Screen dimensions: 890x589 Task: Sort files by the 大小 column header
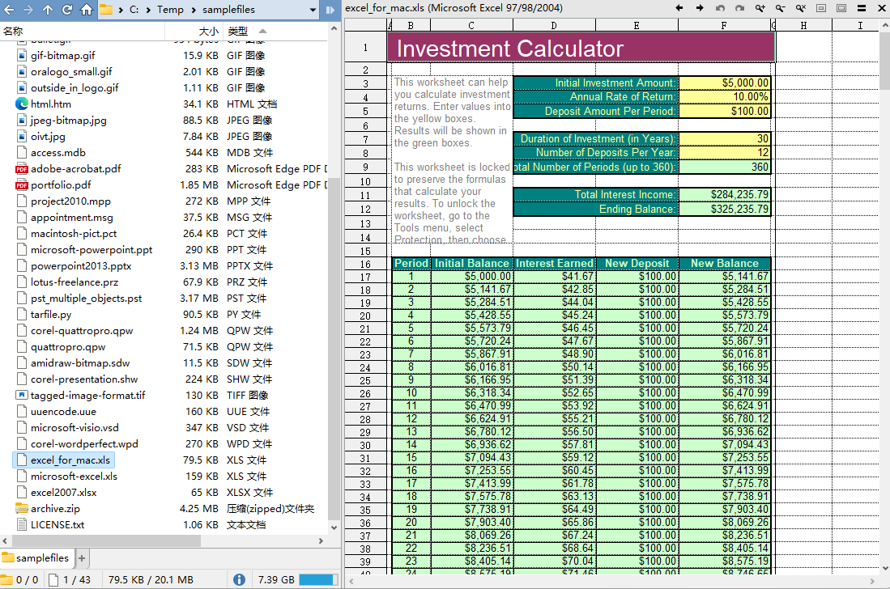tap(208, 31)
